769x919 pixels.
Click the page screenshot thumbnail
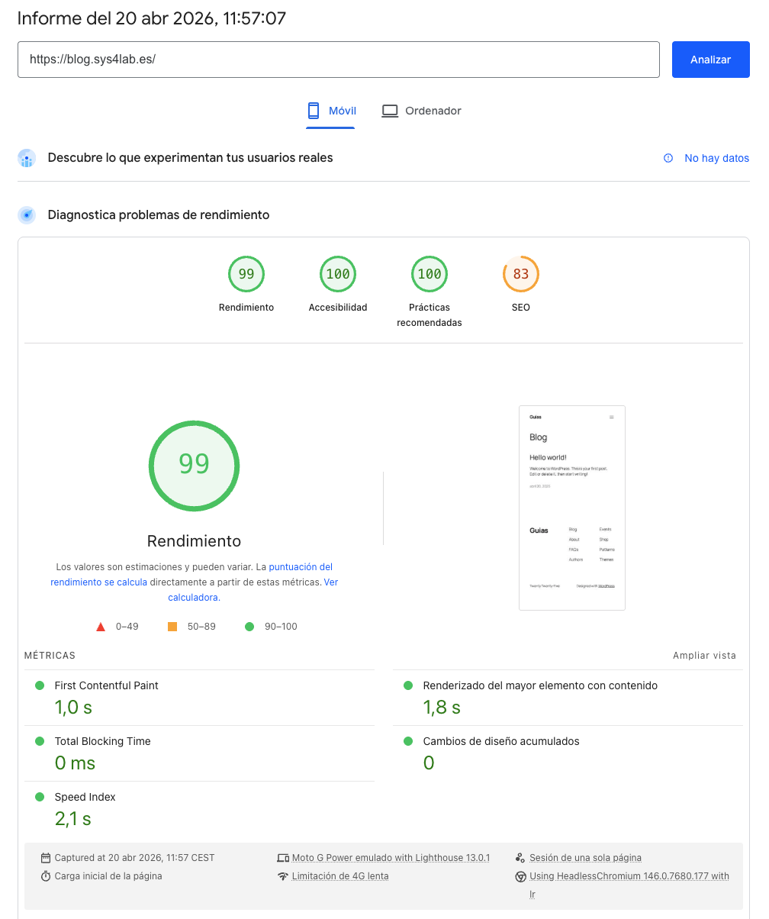pyautogui.click(x=571, y=508)
